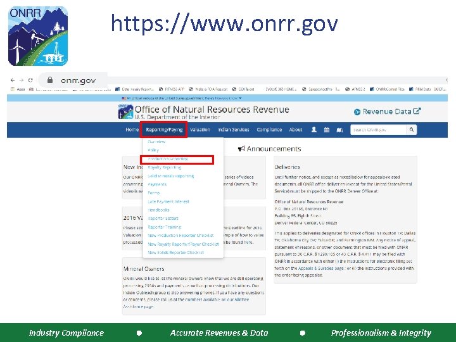Screen dimensions: 456x342
Task: Select Production Reporting in the dropdown
Action: pos(168,159)
